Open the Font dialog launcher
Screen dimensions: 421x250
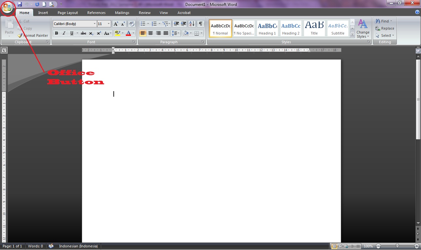(x=134, y=42)
